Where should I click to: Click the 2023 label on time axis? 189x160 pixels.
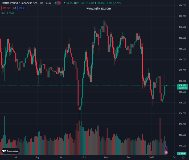(151, 158)
